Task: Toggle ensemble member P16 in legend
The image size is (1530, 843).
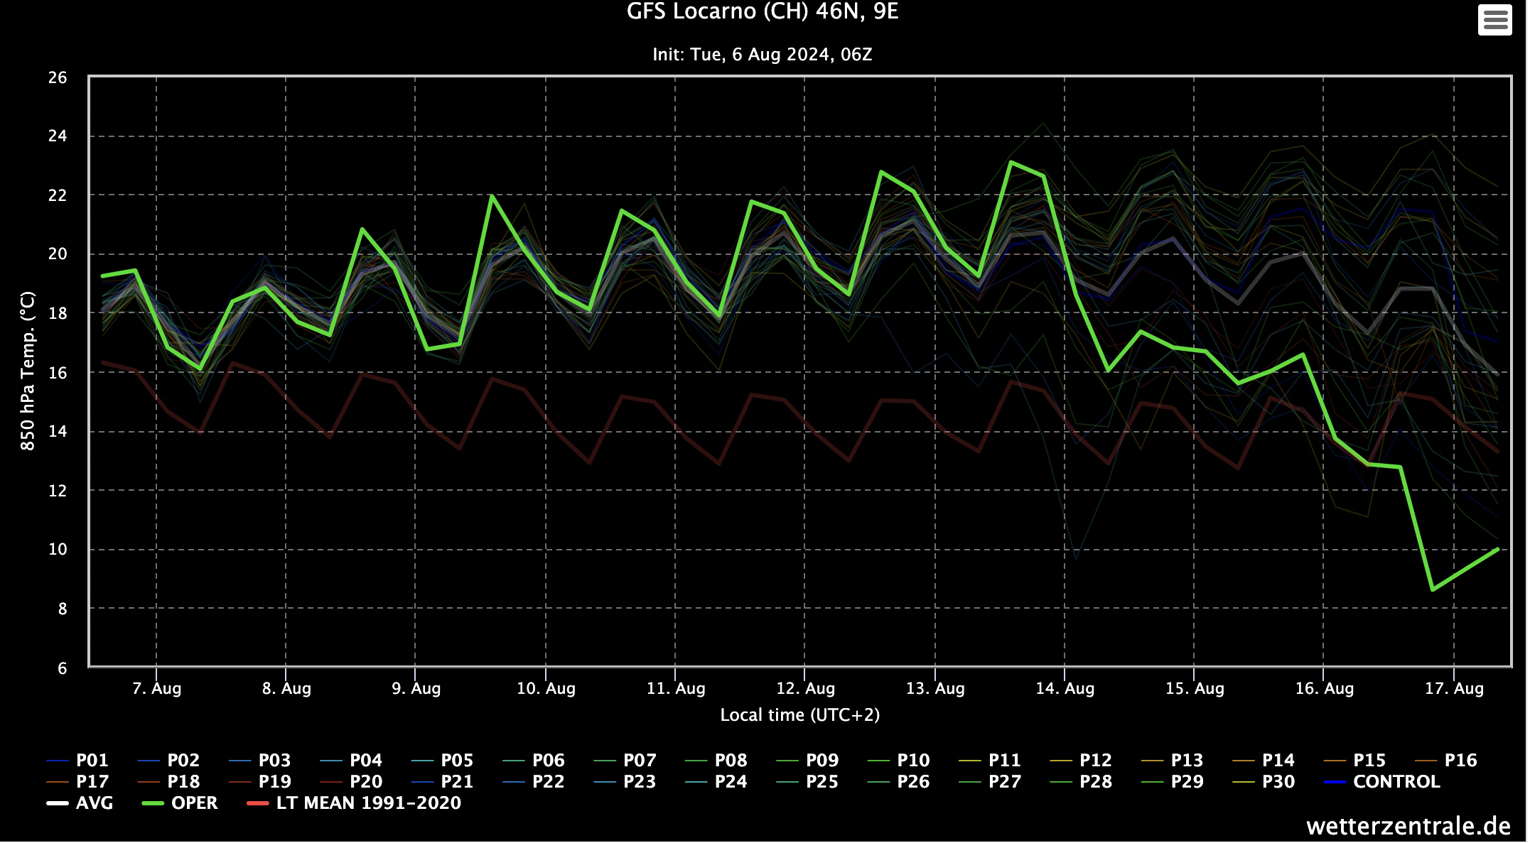Action: (1460, 761)
